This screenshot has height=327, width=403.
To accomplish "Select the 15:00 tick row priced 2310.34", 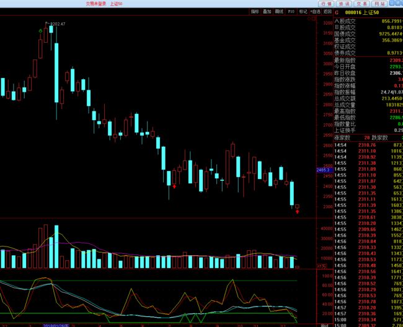I will (368, 320).
